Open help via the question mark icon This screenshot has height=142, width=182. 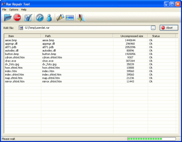point(40,17)
